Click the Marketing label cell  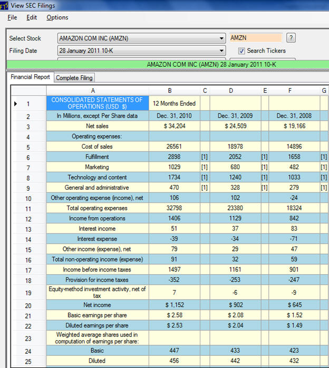click(x=98, y=167)
